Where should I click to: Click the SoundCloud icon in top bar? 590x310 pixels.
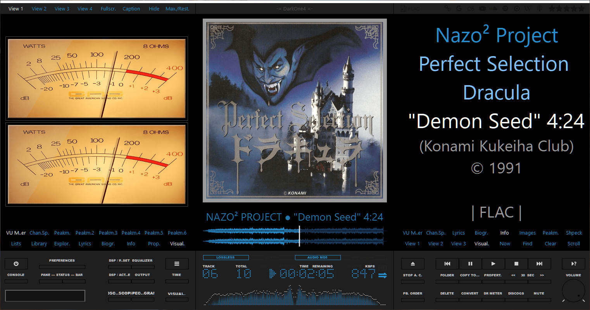pyautogui.click(x=494, y=9)
